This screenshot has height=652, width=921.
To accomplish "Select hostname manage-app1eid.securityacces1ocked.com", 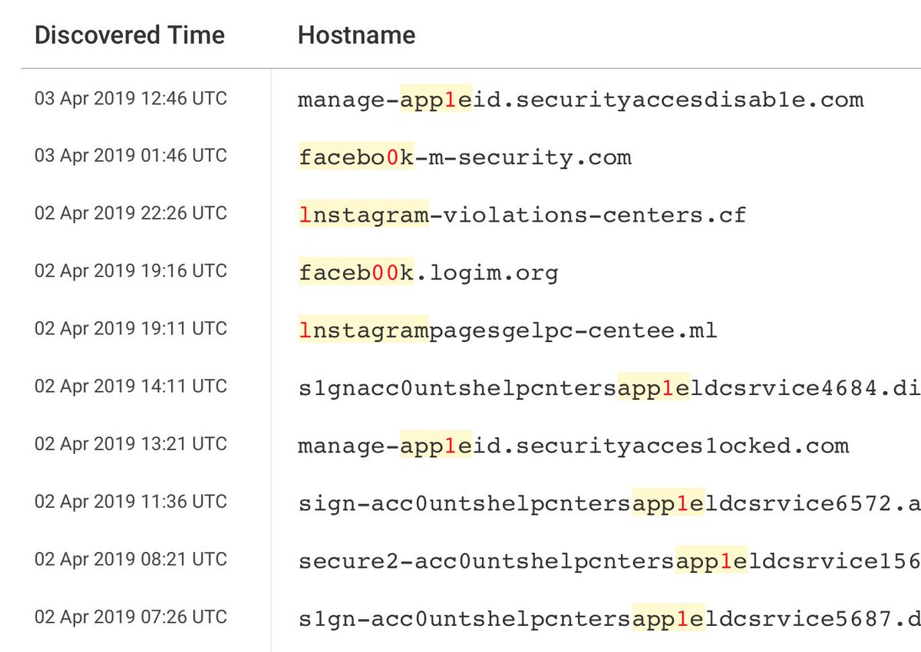I will tap(573, 446).
